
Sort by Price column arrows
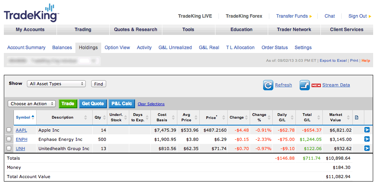[224, 117]
